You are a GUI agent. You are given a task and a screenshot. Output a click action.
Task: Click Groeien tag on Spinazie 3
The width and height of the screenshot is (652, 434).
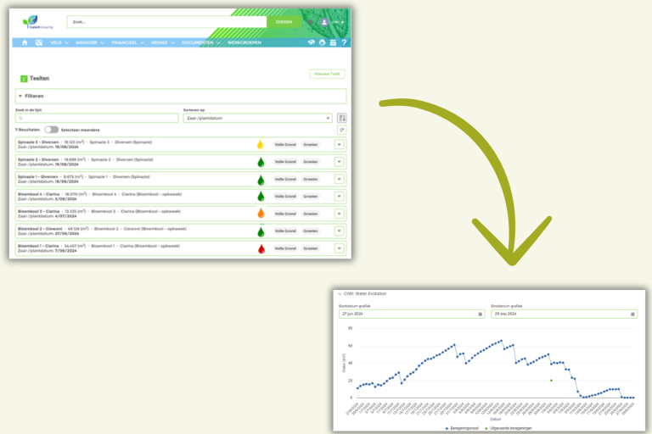311,145
